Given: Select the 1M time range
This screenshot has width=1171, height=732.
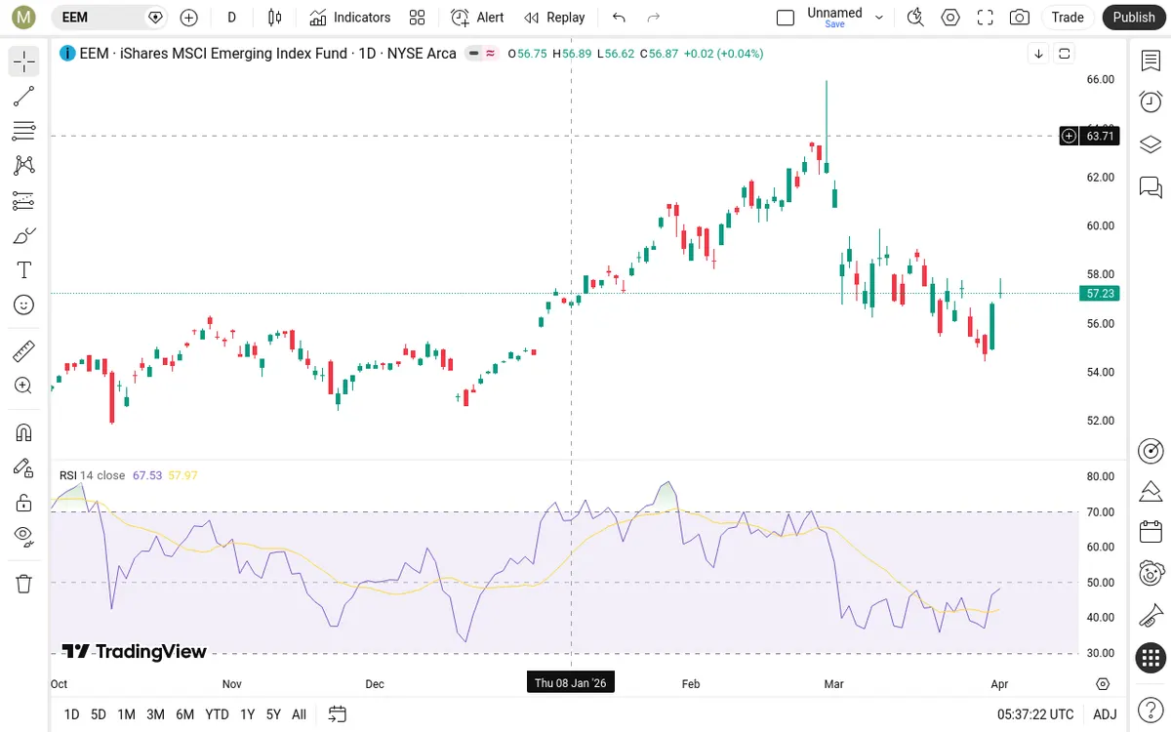Looking at the screenshot, I should (x=126, y=714).
